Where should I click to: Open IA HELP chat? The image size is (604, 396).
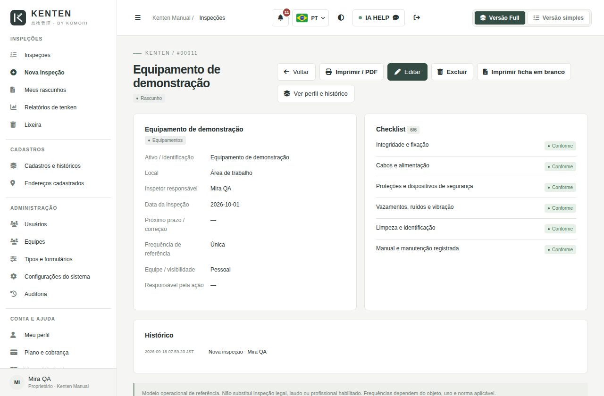point(378,18)
